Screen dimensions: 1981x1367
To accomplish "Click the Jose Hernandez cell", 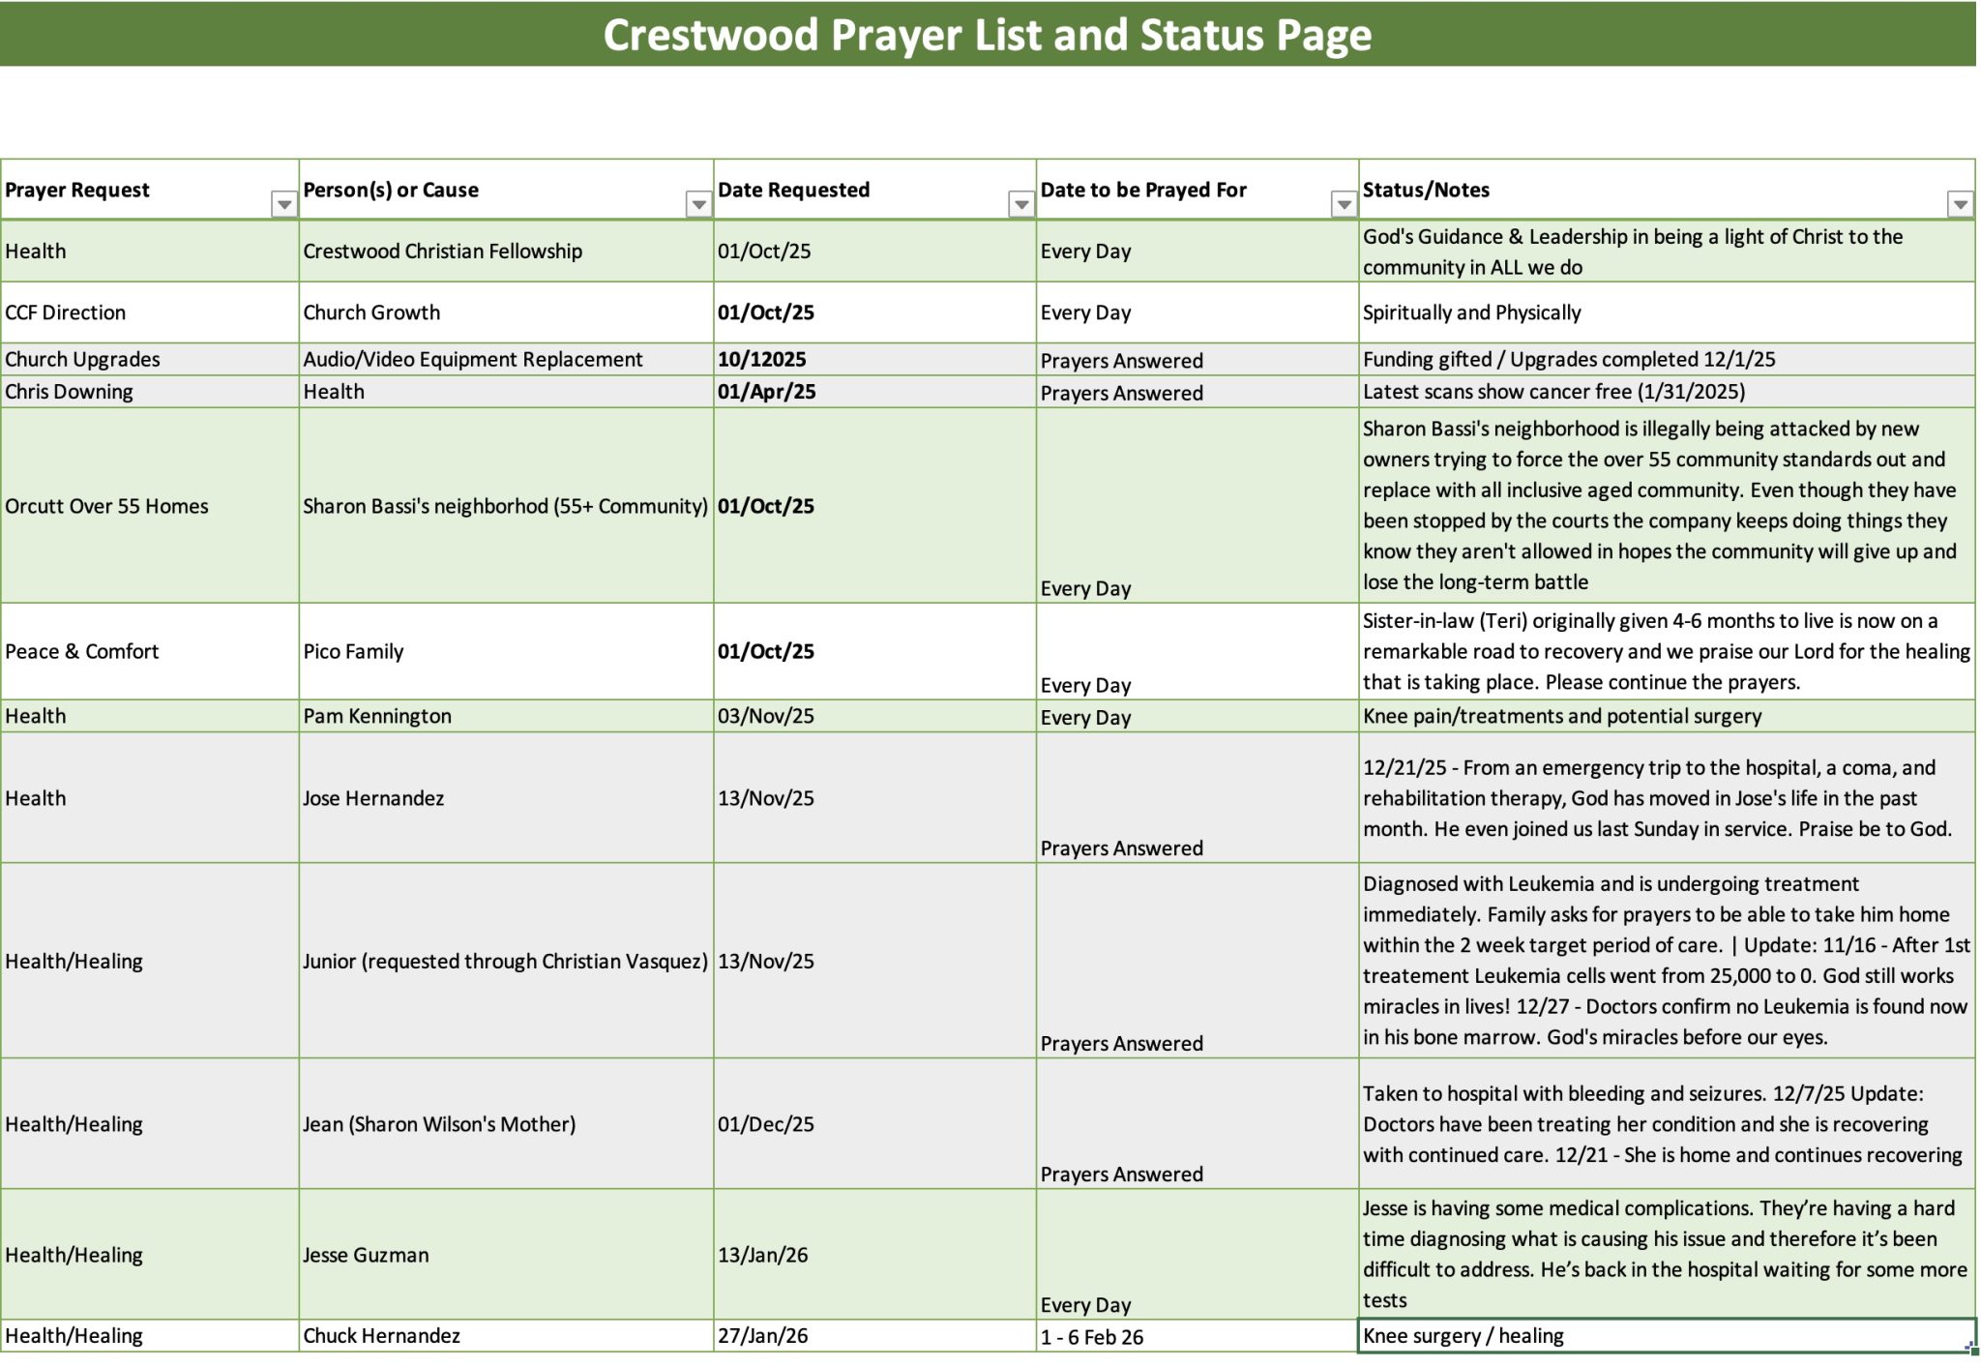I will pyautogui.click(x=373, y=798).
